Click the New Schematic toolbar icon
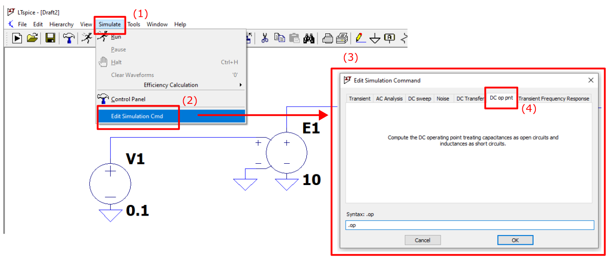The height and width of the screenshot is (262, 613). point(17,38)
